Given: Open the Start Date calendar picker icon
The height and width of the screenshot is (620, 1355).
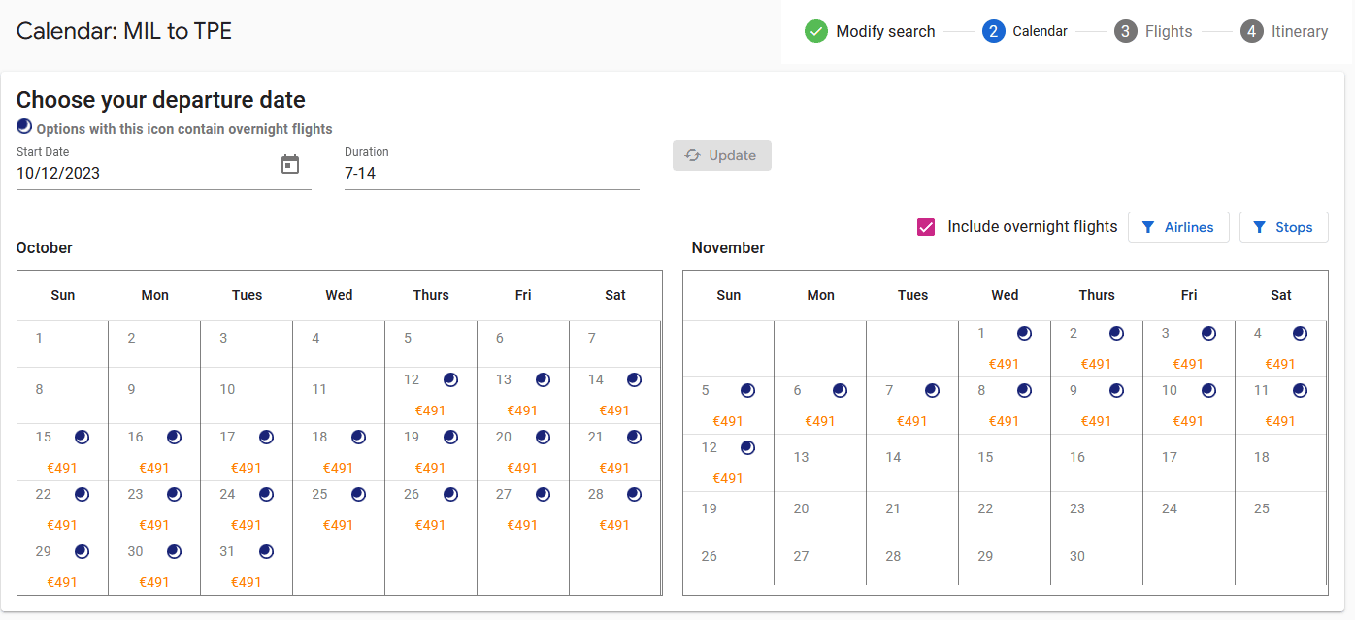Looking at the screenshot, I should click(x=290, y=165).
